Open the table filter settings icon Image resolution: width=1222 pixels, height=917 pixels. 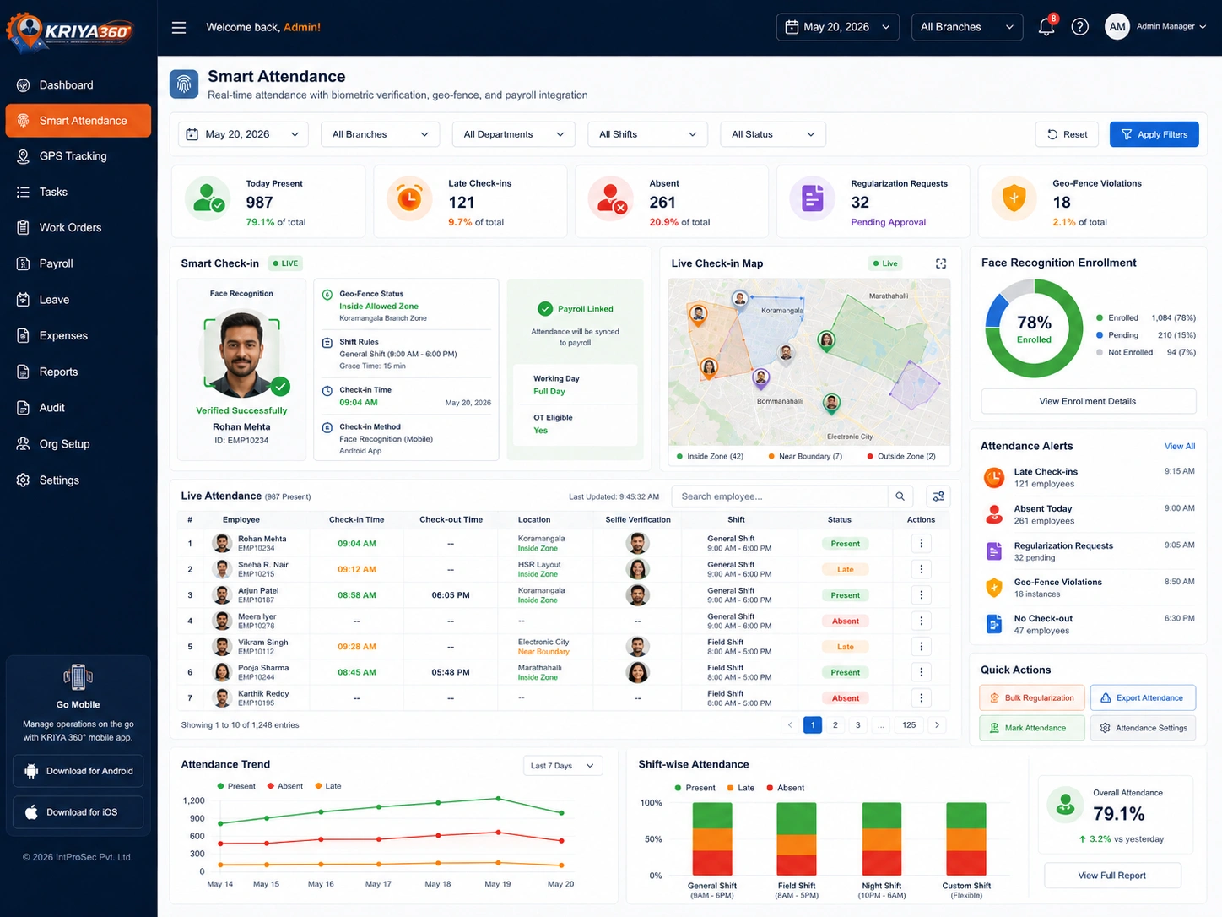pos(938,496)
